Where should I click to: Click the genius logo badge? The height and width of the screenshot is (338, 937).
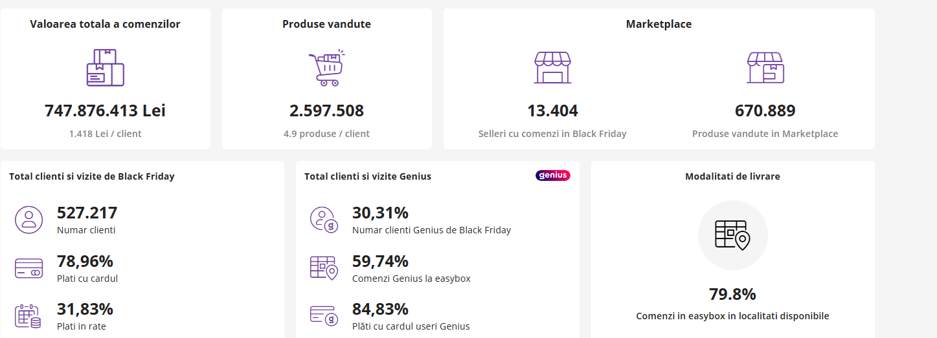[x=552, y=175]
